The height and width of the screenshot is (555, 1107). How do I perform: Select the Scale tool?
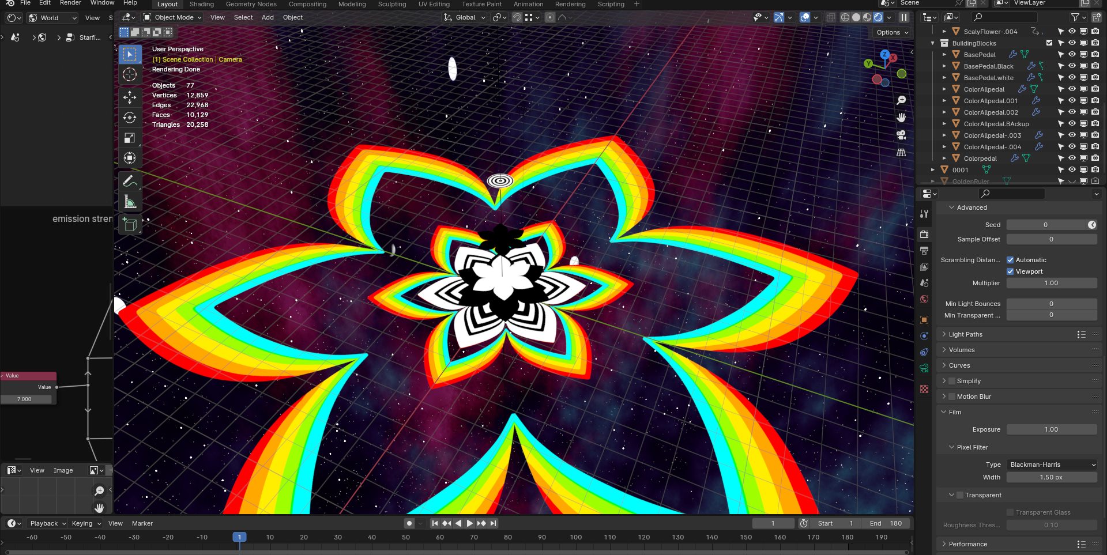130,138
